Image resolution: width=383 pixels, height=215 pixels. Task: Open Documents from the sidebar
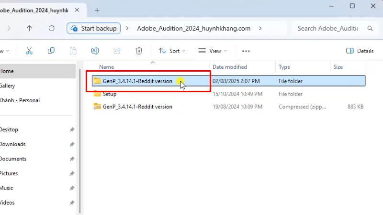pos(13,159)
